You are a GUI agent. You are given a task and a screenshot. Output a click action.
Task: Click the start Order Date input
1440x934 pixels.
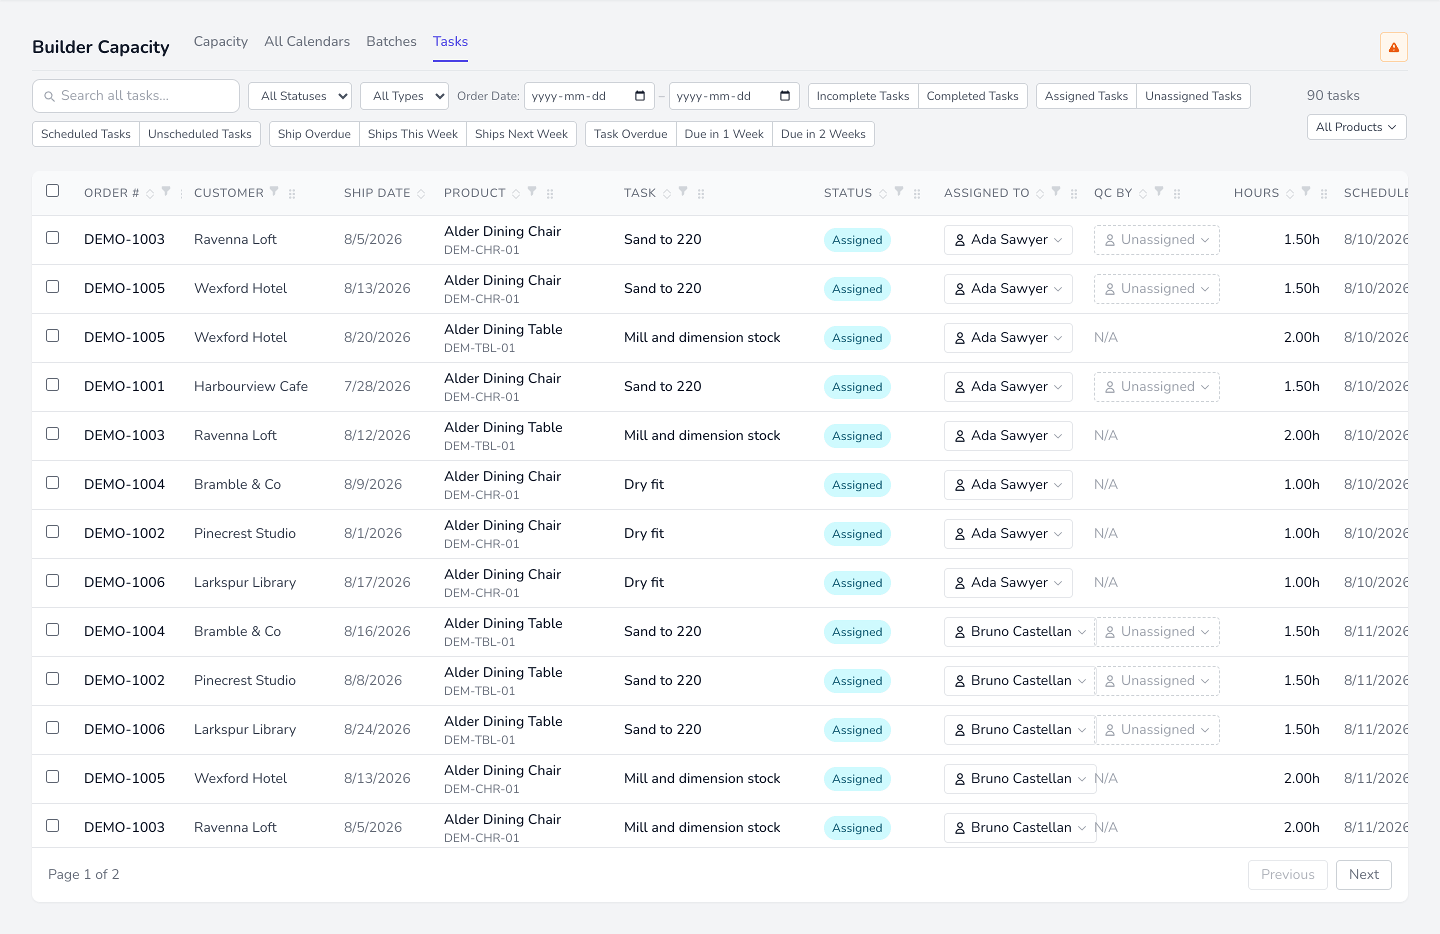click(588, 96)
